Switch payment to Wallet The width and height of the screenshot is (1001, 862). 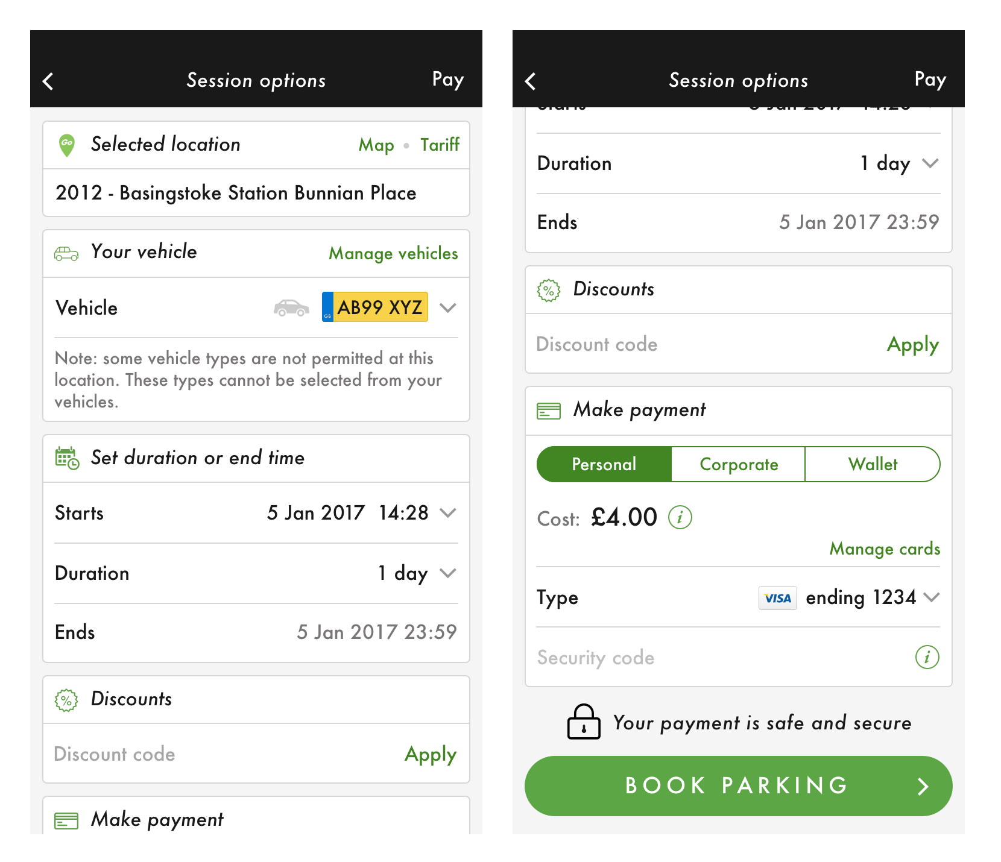[873, 464]
